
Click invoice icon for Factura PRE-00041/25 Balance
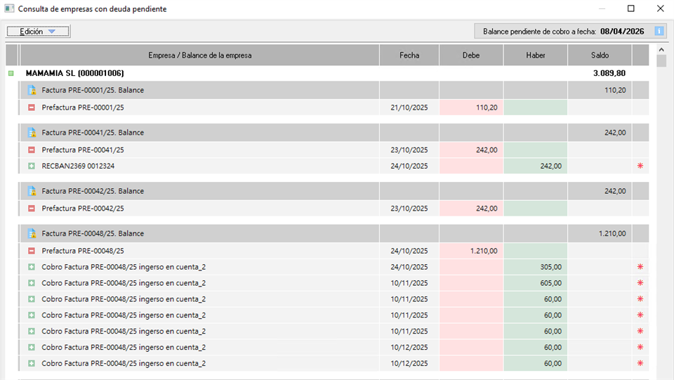(32, 133)
